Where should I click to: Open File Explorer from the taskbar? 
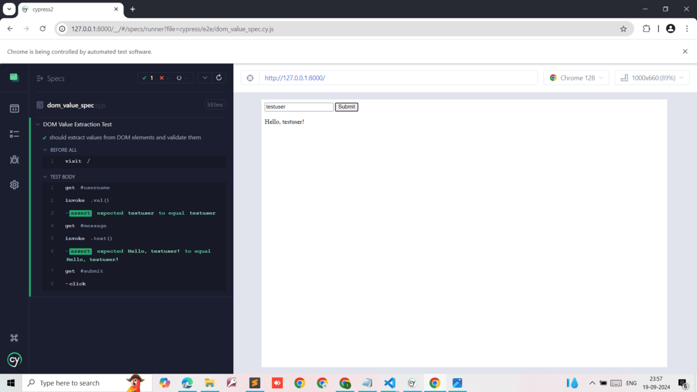(x=209, y=383)
